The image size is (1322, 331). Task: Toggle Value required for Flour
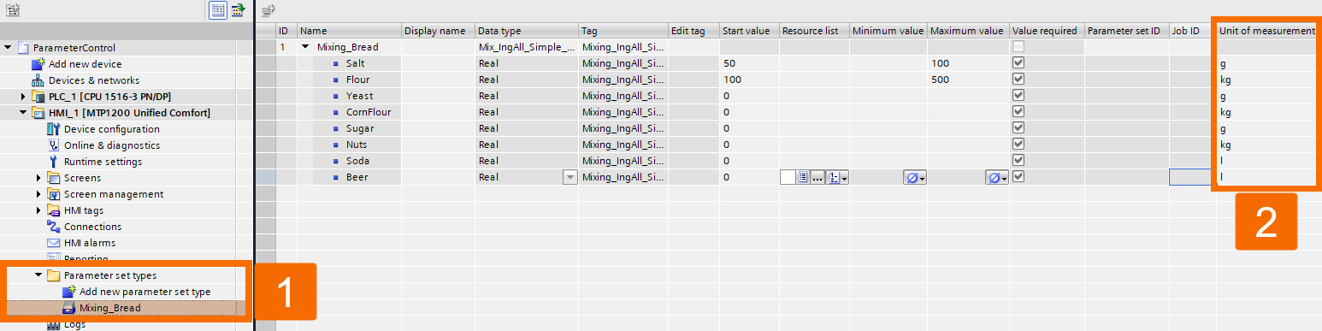tap(1018, 80)
